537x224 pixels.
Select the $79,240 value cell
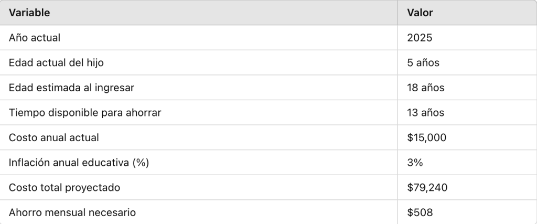point(427,187)
